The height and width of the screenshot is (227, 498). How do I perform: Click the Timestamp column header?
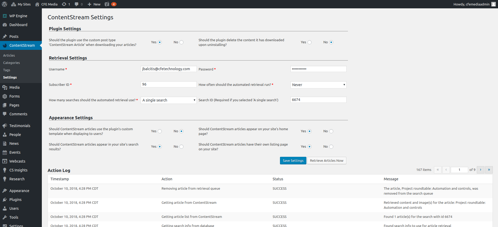60,179
